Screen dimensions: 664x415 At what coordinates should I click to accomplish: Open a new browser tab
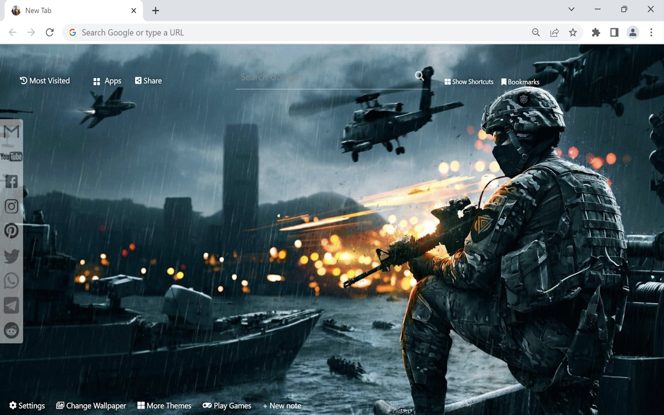click(156, 10)
